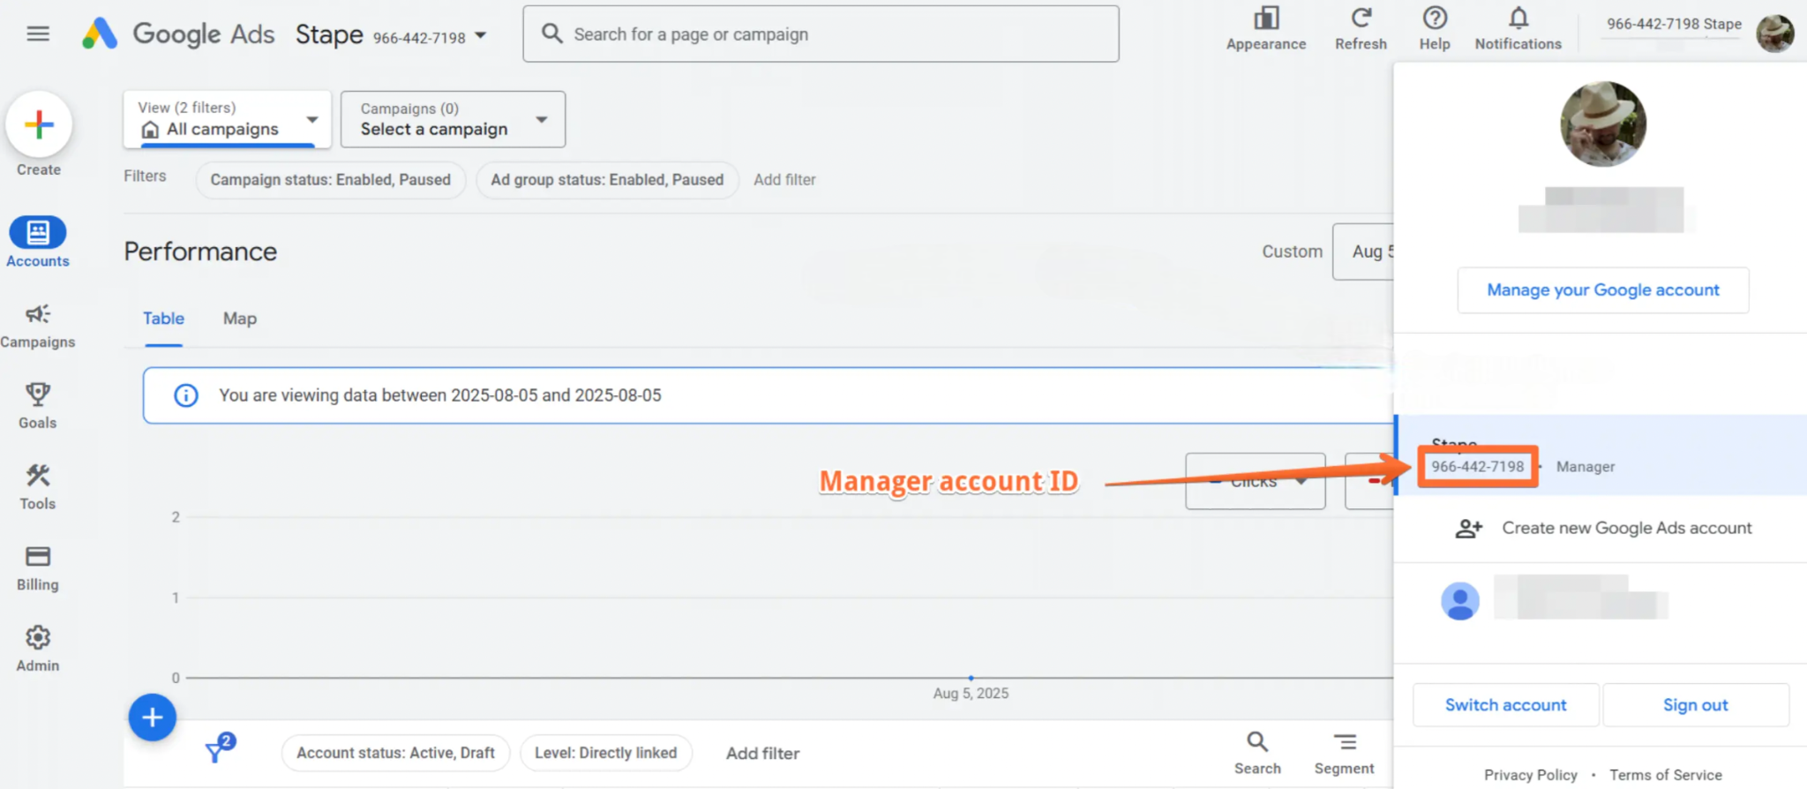
Task: Click the Aug 5, 2025 chart data point
Action: click(971, 678)
